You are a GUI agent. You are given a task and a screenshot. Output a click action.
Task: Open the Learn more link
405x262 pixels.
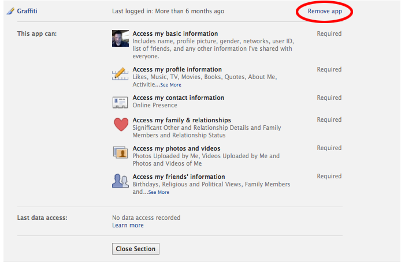(128, 225)
